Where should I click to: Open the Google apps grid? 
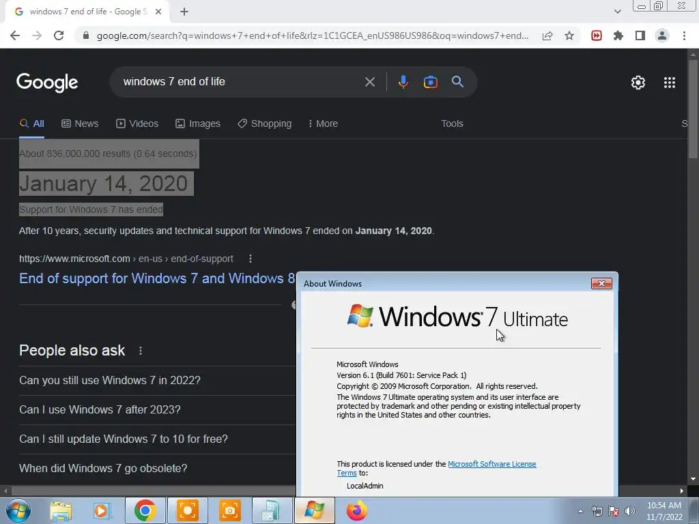[670, 83]
